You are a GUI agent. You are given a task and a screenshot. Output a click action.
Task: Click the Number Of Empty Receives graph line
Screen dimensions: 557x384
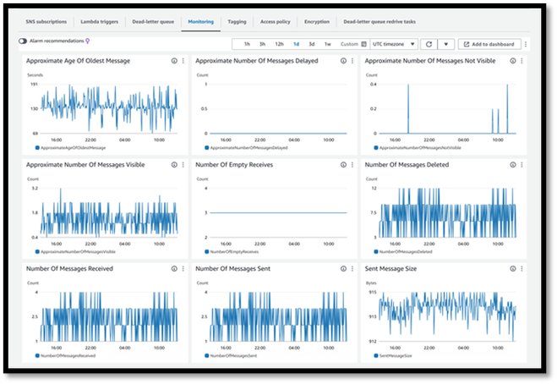[x=278, y=212]
